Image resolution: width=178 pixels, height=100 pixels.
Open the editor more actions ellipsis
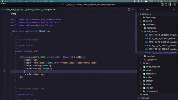133,9
